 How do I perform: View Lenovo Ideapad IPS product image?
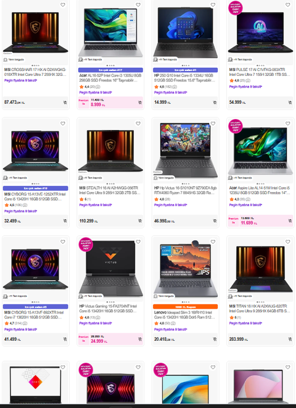[185, 269]
